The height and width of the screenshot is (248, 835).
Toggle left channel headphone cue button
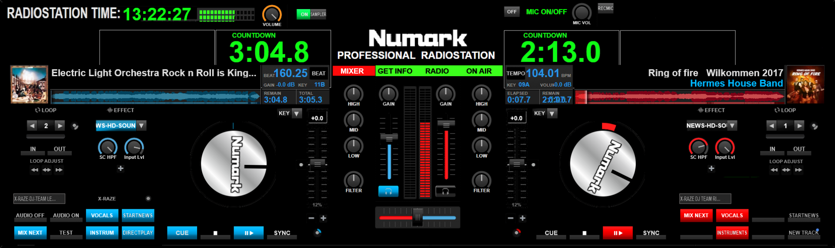(388, 191)
